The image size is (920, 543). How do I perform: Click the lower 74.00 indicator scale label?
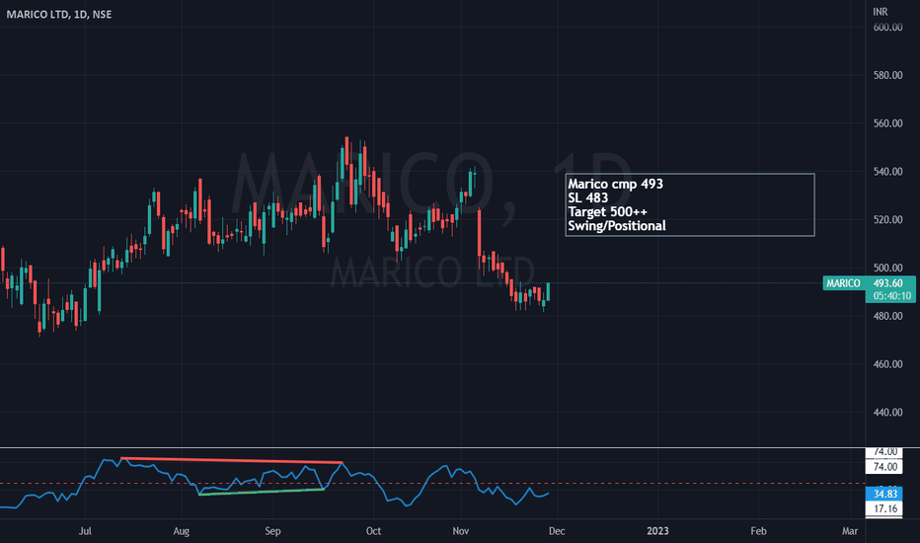884,467
